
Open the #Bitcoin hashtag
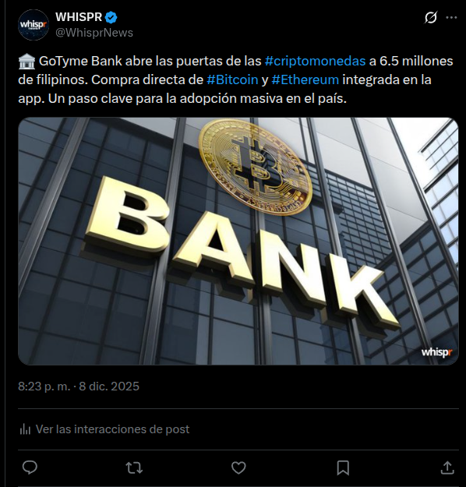(232, 79)
